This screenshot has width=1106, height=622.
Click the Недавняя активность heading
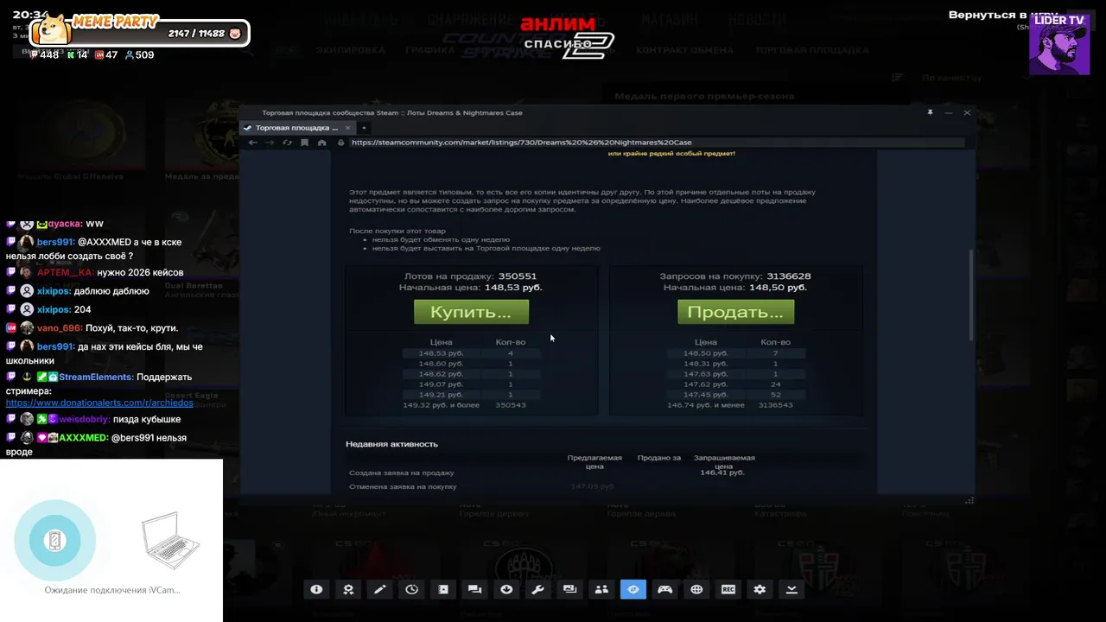pyautogui.click(x=391, y=444)
